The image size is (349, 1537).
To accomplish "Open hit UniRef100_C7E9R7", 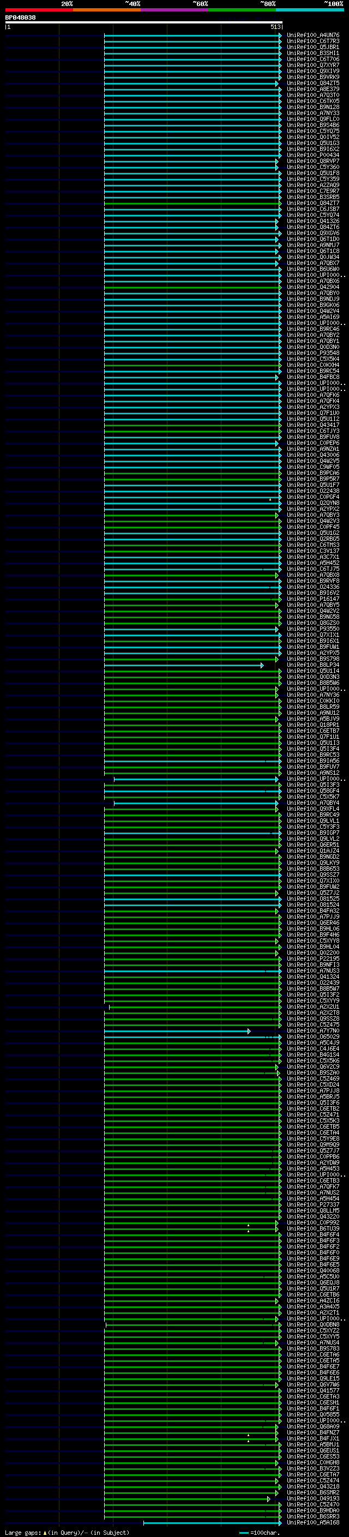I will [x=312, y=191].
